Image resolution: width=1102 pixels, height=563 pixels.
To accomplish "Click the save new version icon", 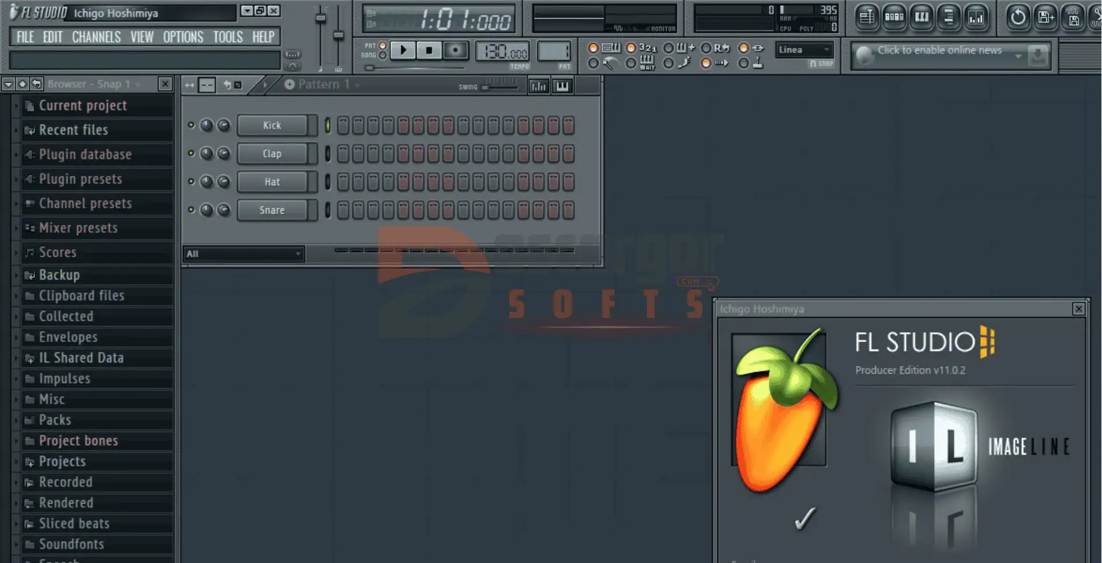I will pyautogui.click(x=1045, y=17).
